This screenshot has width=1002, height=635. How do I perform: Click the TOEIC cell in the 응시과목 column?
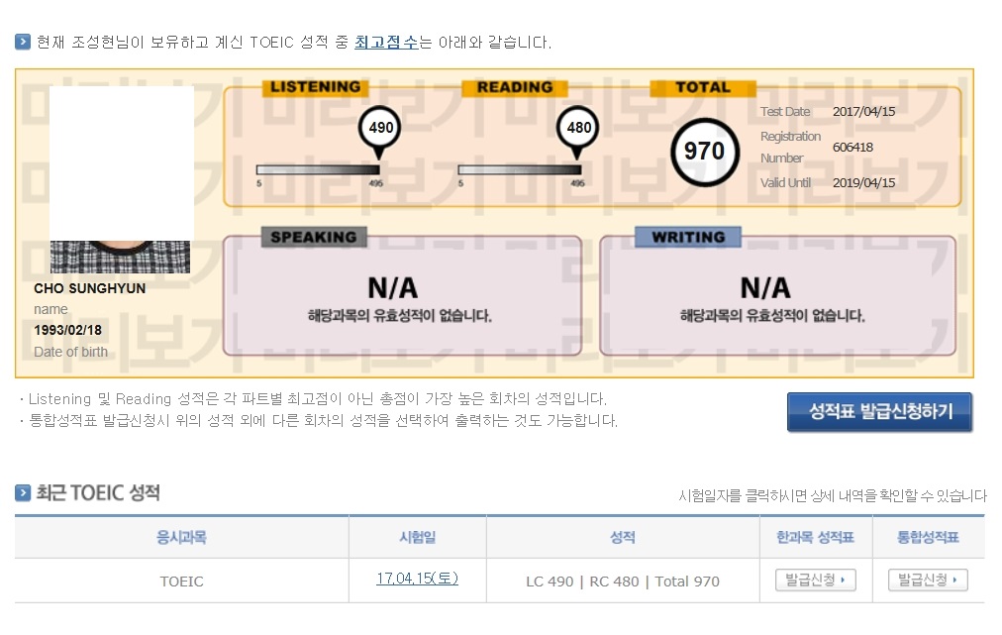point(181,582)
